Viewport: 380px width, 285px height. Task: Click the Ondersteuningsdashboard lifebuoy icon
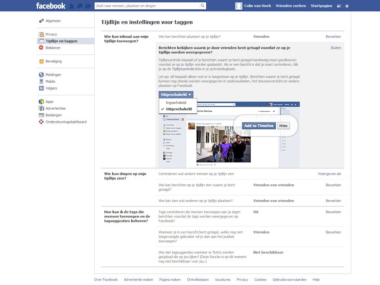click(41, 122)
